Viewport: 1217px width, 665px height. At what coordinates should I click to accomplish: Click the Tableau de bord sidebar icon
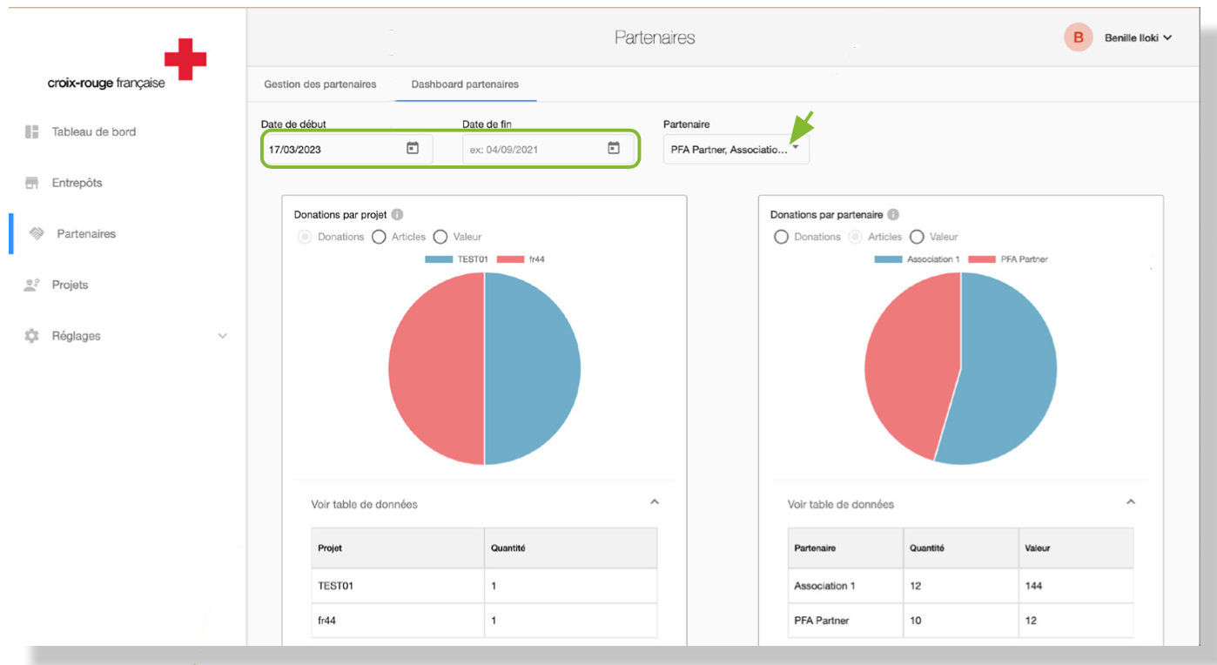pyautogui.click(x=32, y=132)
